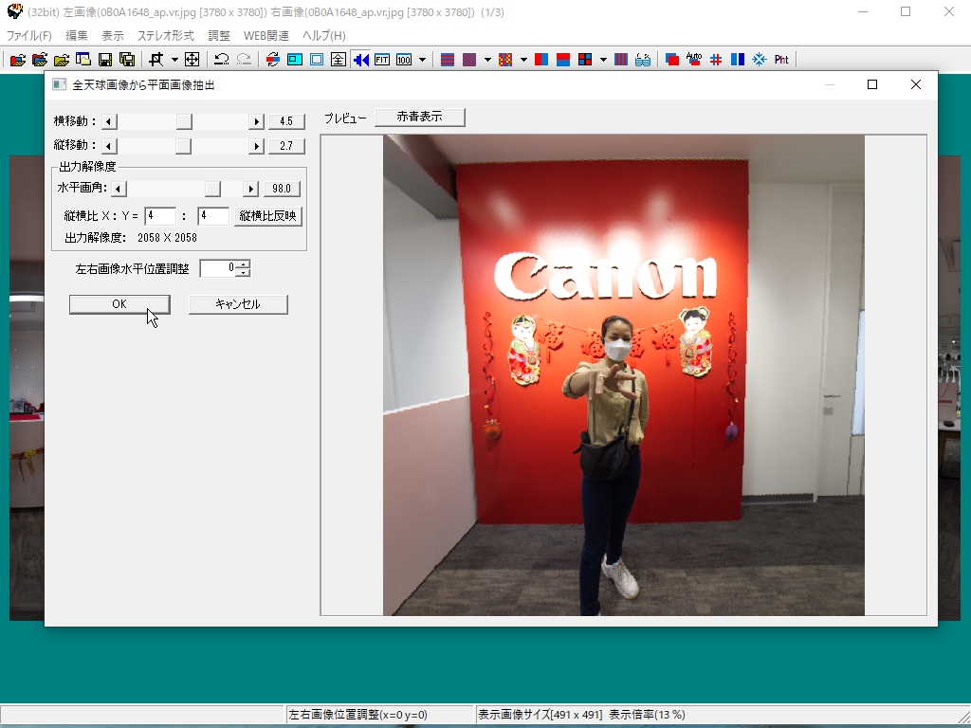Open dropdown arrow after the checkerboard icon

[x=487, y=60]
